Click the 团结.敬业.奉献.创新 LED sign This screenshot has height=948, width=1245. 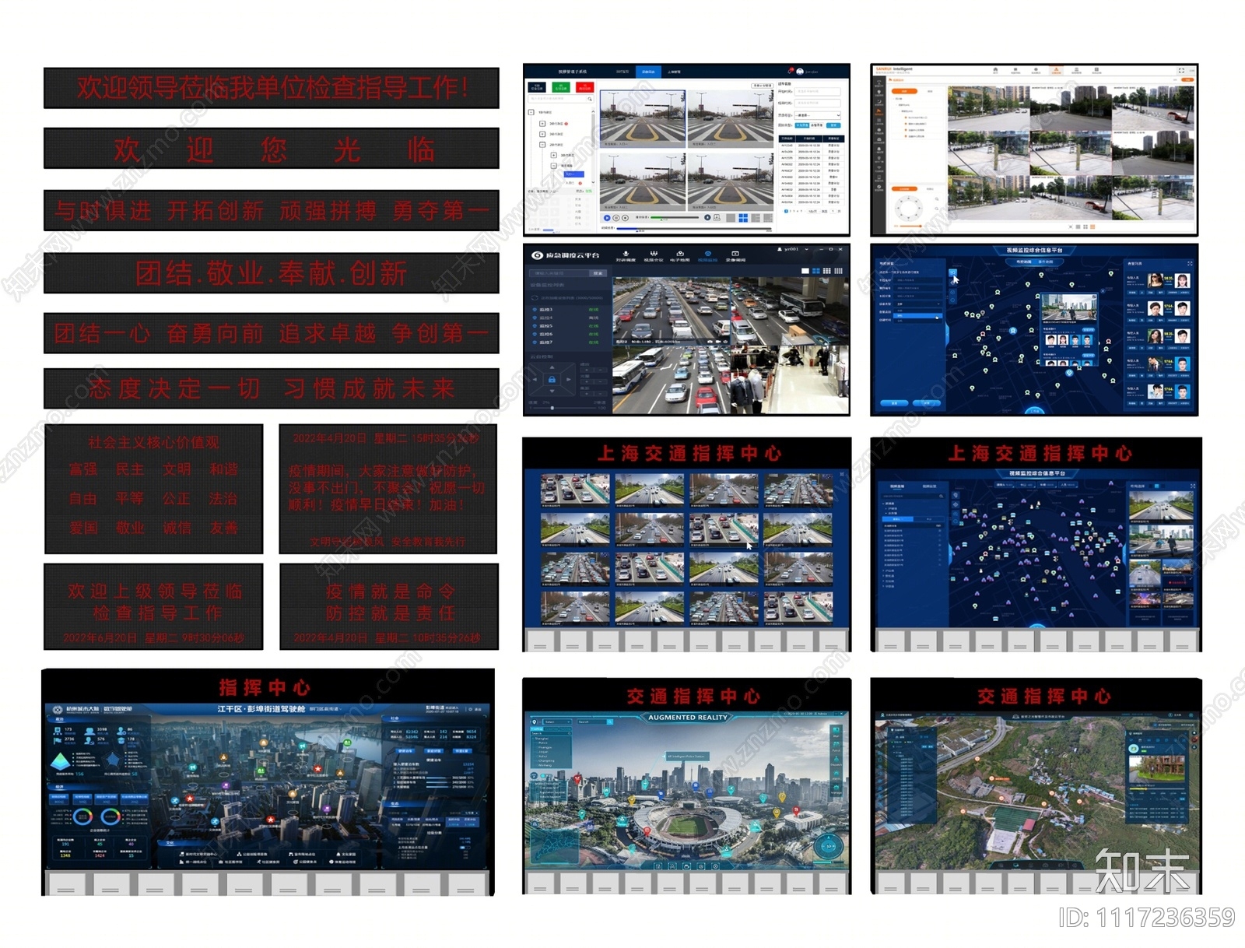(x=272, y=272)
